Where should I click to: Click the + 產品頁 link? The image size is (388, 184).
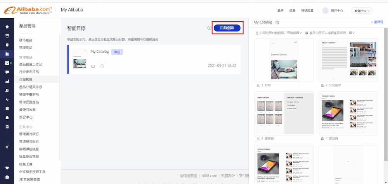(377, 22)
